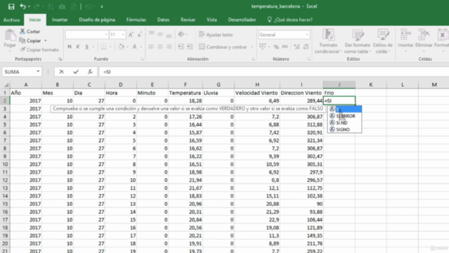Click the formula bar containing =SI
The width and height of the screenshot is (449, 253).
[274, 72]
